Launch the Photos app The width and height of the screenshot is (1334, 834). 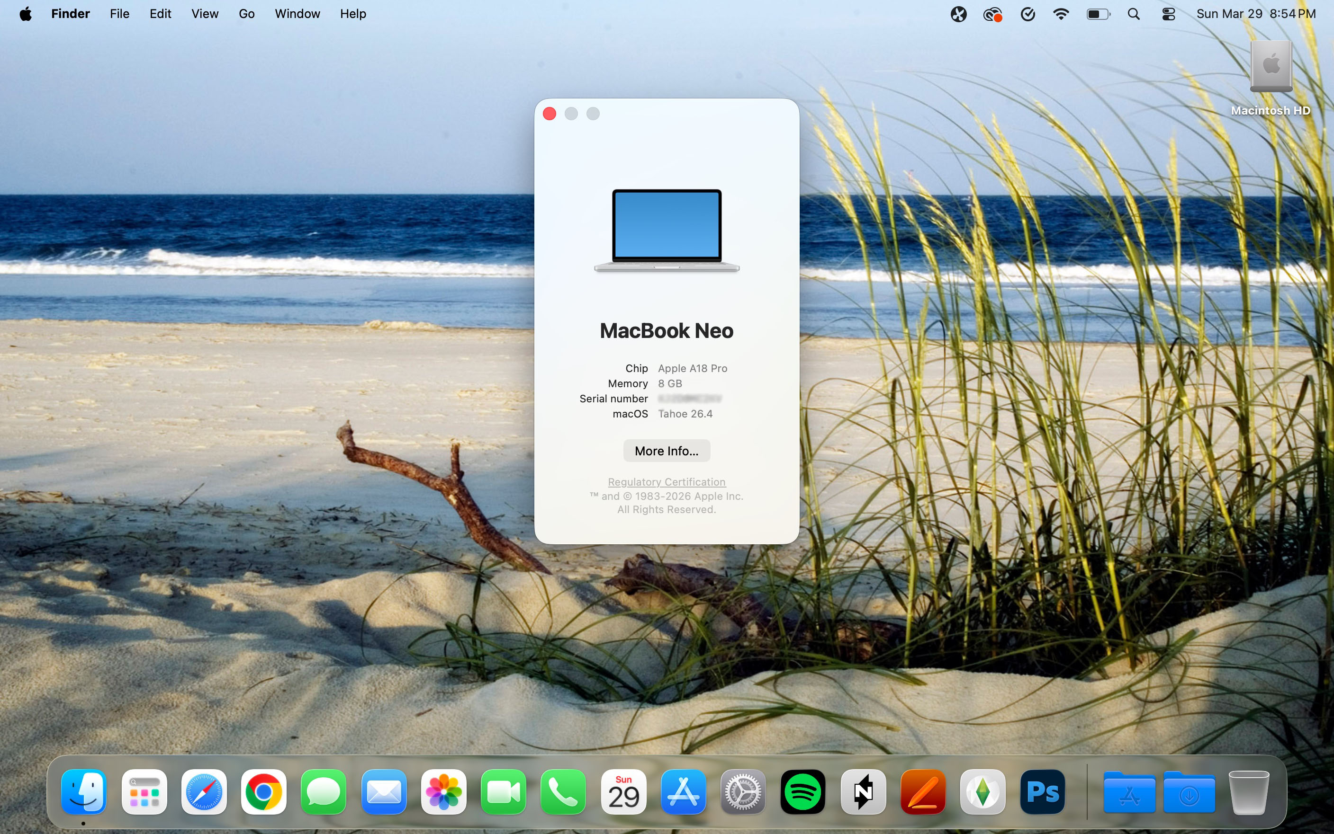[x=443, y=792]
